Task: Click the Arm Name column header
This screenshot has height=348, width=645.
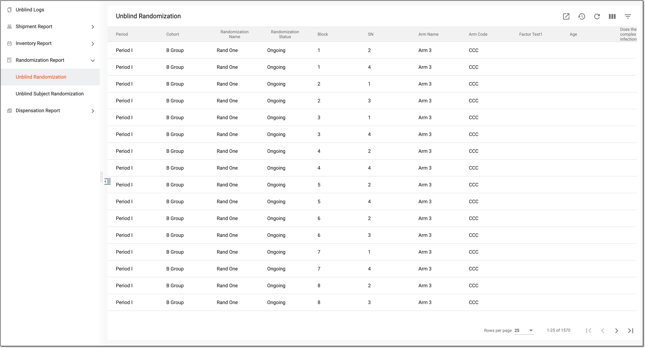Action: [428, 34]
